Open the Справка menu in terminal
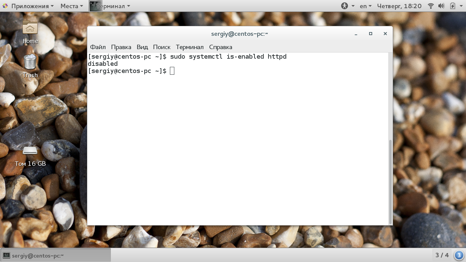The width and height of the screenshot is (466, 262). pyautogui.click(x=221, y=47)
